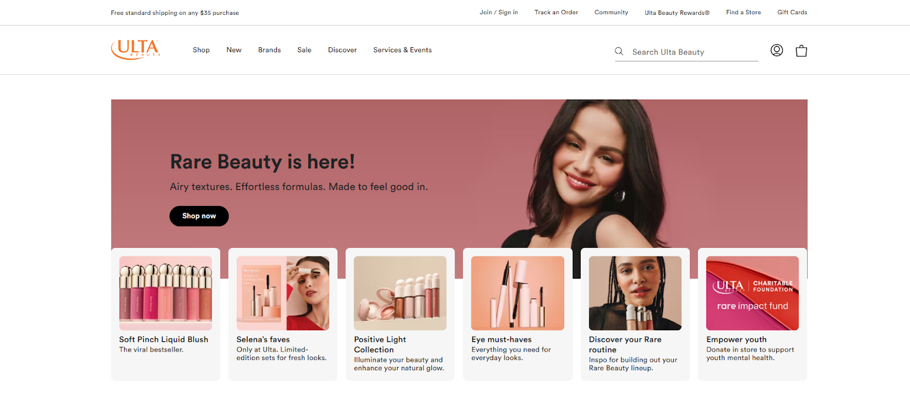
Task: Click Join / Sign in link
Action: [499, 13]
